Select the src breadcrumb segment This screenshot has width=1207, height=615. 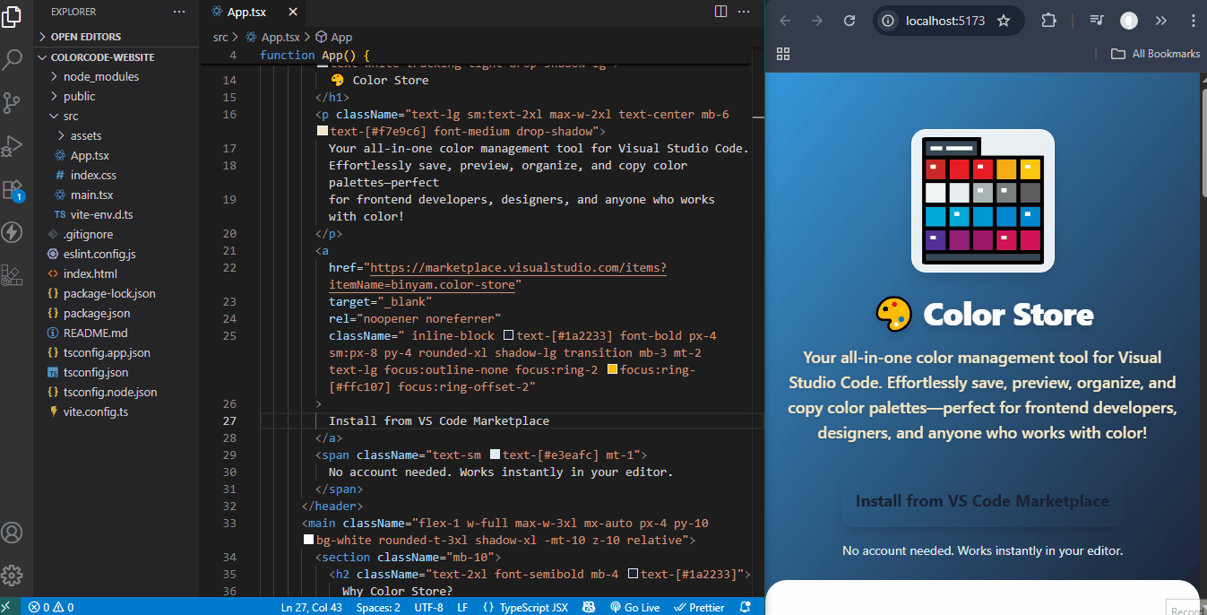pyautogui.click(x=220, y=37)
